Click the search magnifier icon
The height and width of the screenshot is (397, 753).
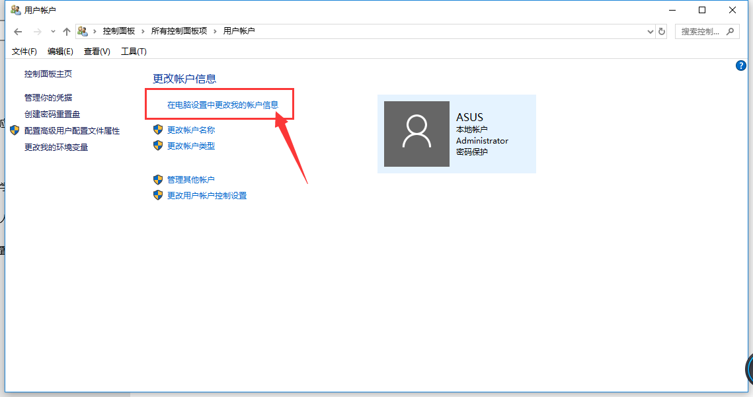tap(730, 32)
